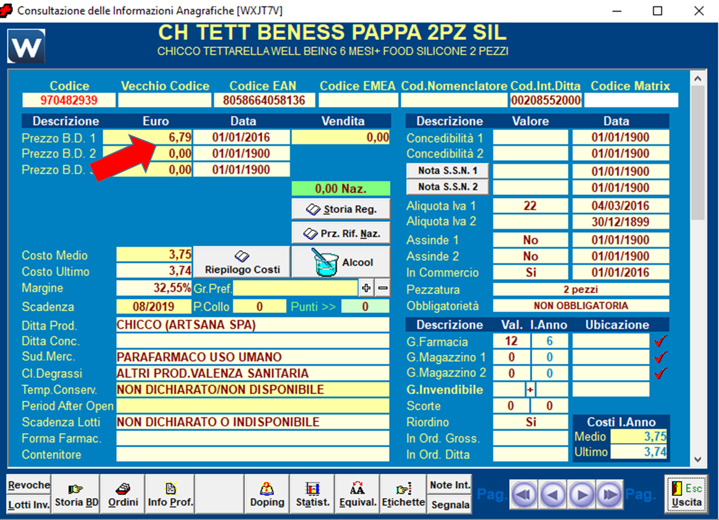Click the Costi I.Anno Medio value 3,75
719x520 pixels.
click(639, 437)
